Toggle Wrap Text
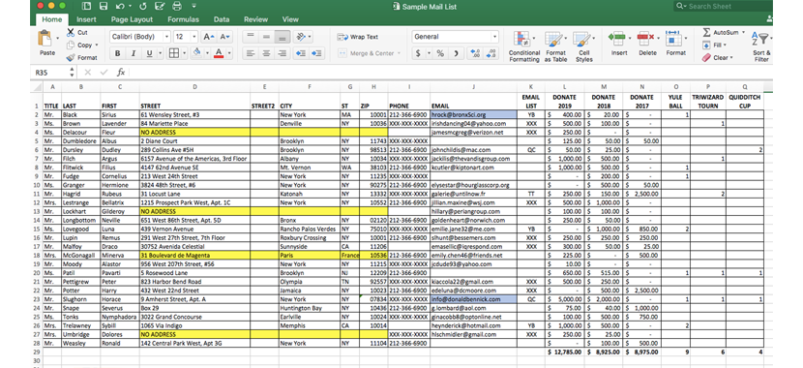The height and width of the screenshot is (368, 803). [x=357, y=37]
